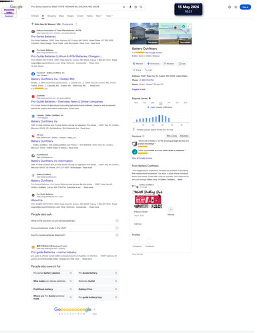
Task: Click the Facebook favicon of Battery Outfitters result
Action: pyautogui.click(x=33, y=74)
